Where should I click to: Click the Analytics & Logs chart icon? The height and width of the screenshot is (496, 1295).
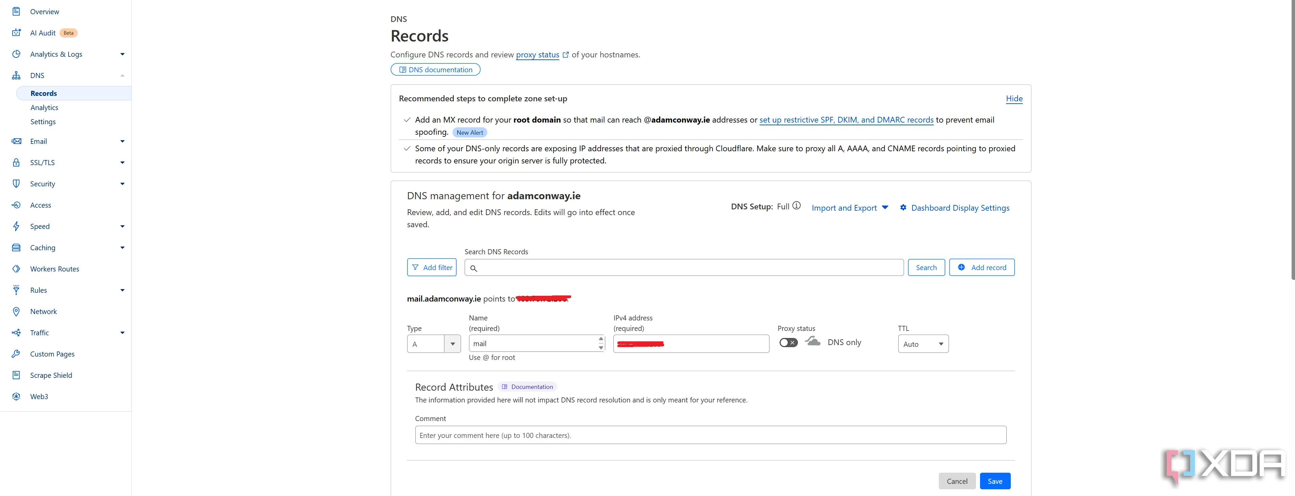point(16,54)
